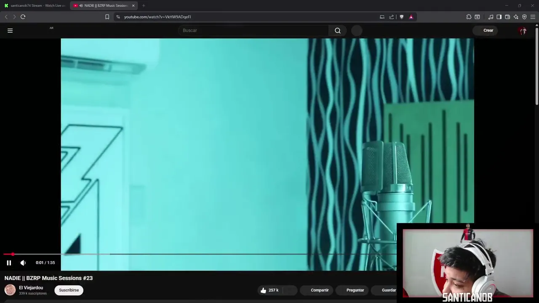The width and height of the screenshot is (539, 303).
Task: Open the Leo AI sparkle icon
Action: (x=516, y=17)
